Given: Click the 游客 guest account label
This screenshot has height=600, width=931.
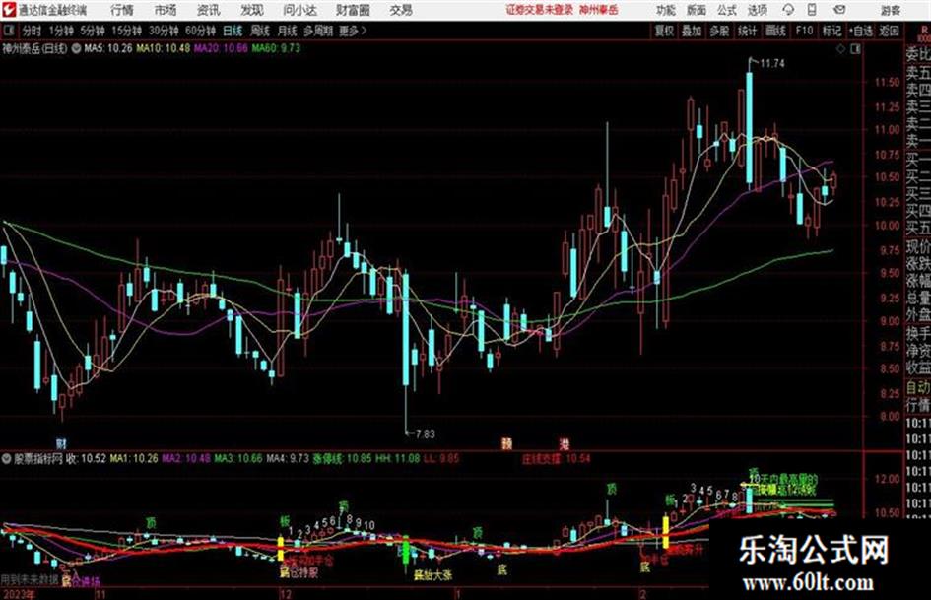Looking at the screenshot, I should pos(890,10).
